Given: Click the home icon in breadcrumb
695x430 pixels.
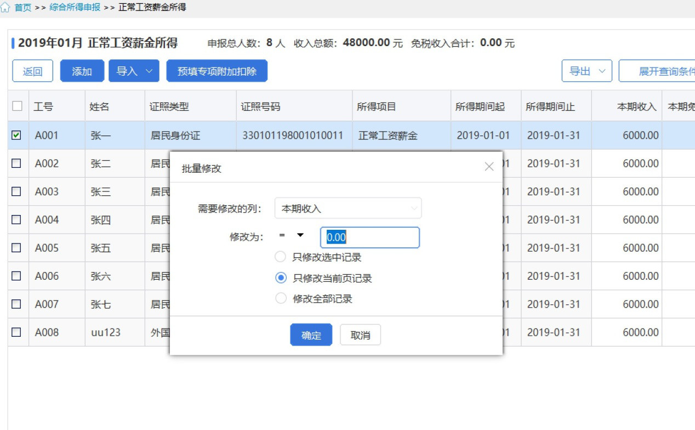Looking at the screenshot, I should coord(5,8).
